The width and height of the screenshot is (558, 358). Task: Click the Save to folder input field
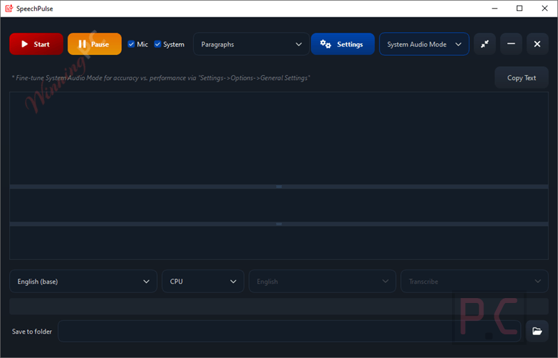click(289, 331)
